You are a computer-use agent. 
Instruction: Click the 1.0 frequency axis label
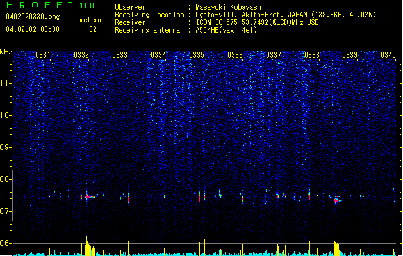5,115
